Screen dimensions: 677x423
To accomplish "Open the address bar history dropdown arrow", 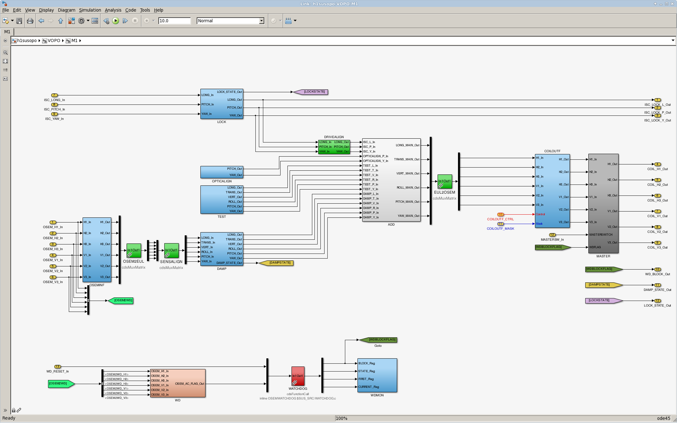I will (x=673, y=40).
